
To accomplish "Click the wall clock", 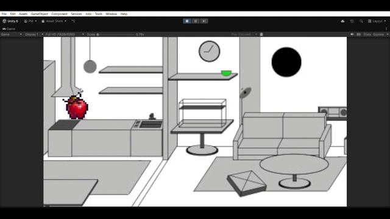I will click(209, 51).
